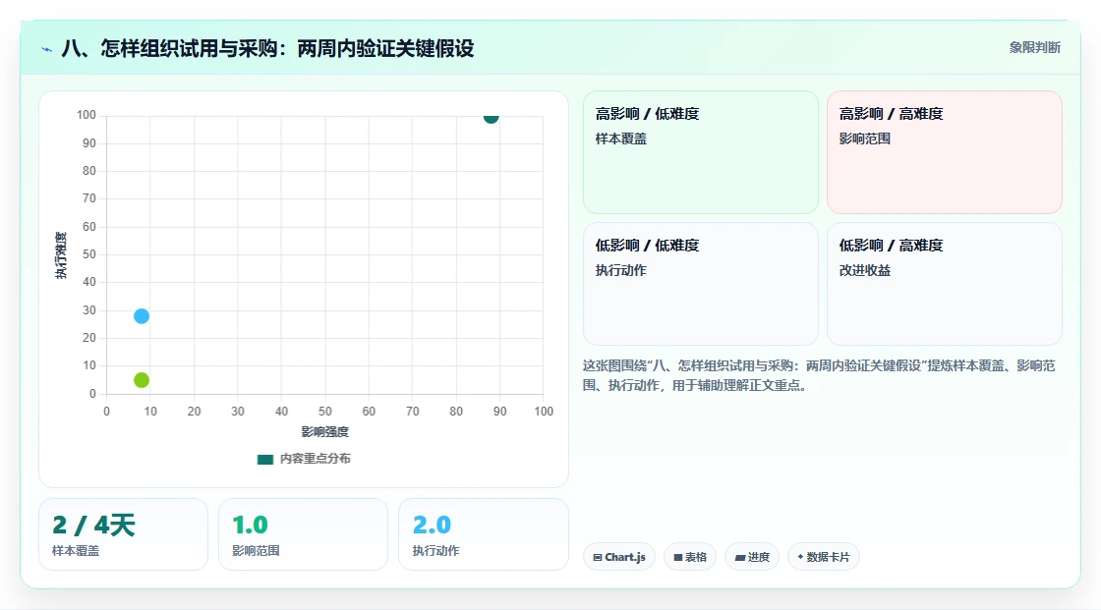Screen dimensions: 1101x610
Task: Open the 低影响 / 高难度 quadrant card
Action: [x=945, y=284]
